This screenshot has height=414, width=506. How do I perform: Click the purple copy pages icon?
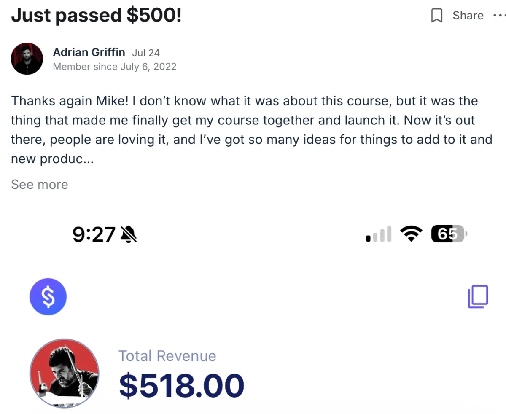coord(478,296)
